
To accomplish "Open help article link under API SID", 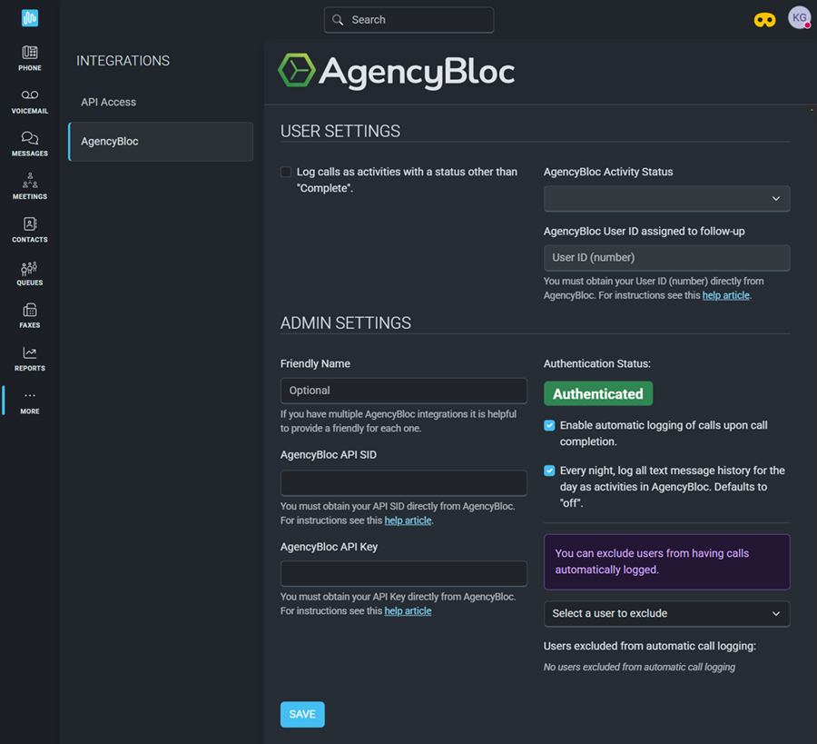I will (408, 521).
